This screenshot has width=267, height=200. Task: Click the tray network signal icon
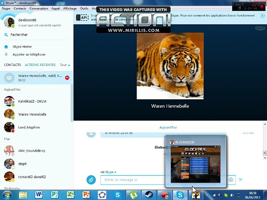coord(213,195)
